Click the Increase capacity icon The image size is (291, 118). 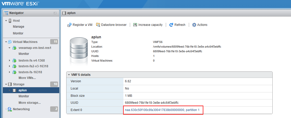point(135,25)
